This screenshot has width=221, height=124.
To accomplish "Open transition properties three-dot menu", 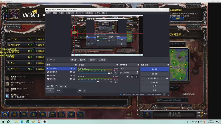I will (x=136, y=77).
